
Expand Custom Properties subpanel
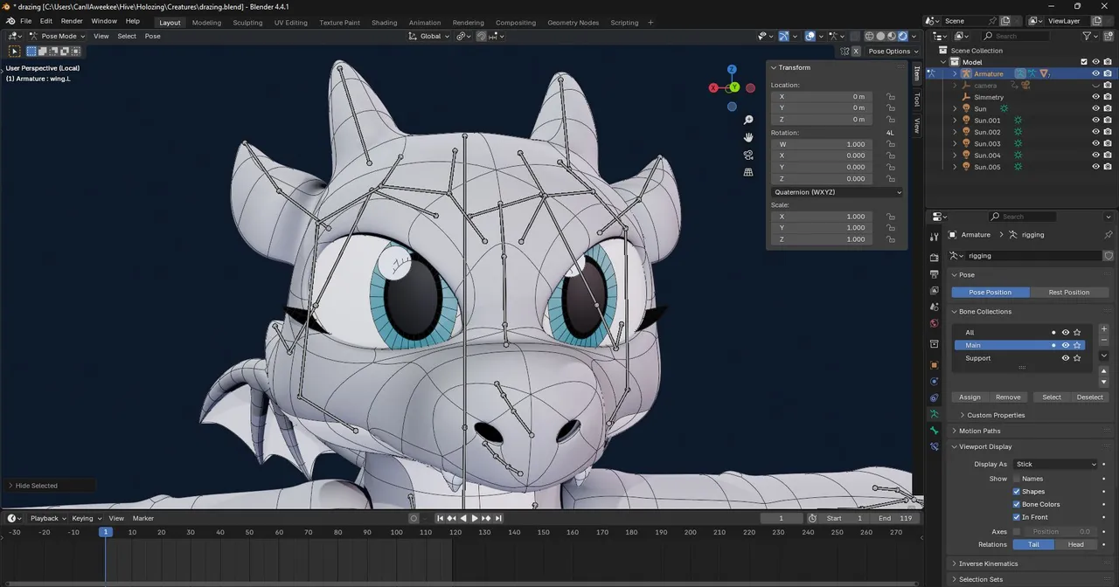(x=996, y=415)
